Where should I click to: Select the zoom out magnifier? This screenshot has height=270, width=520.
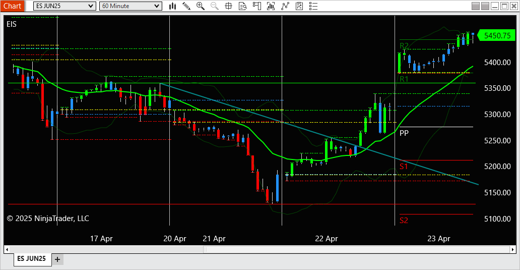(x=215, y=6)
